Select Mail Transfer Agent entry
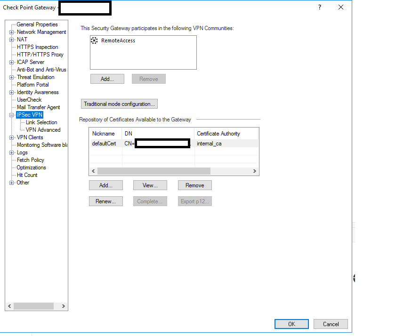This screenshot has width=396, height=336. (x=39, y=107)
